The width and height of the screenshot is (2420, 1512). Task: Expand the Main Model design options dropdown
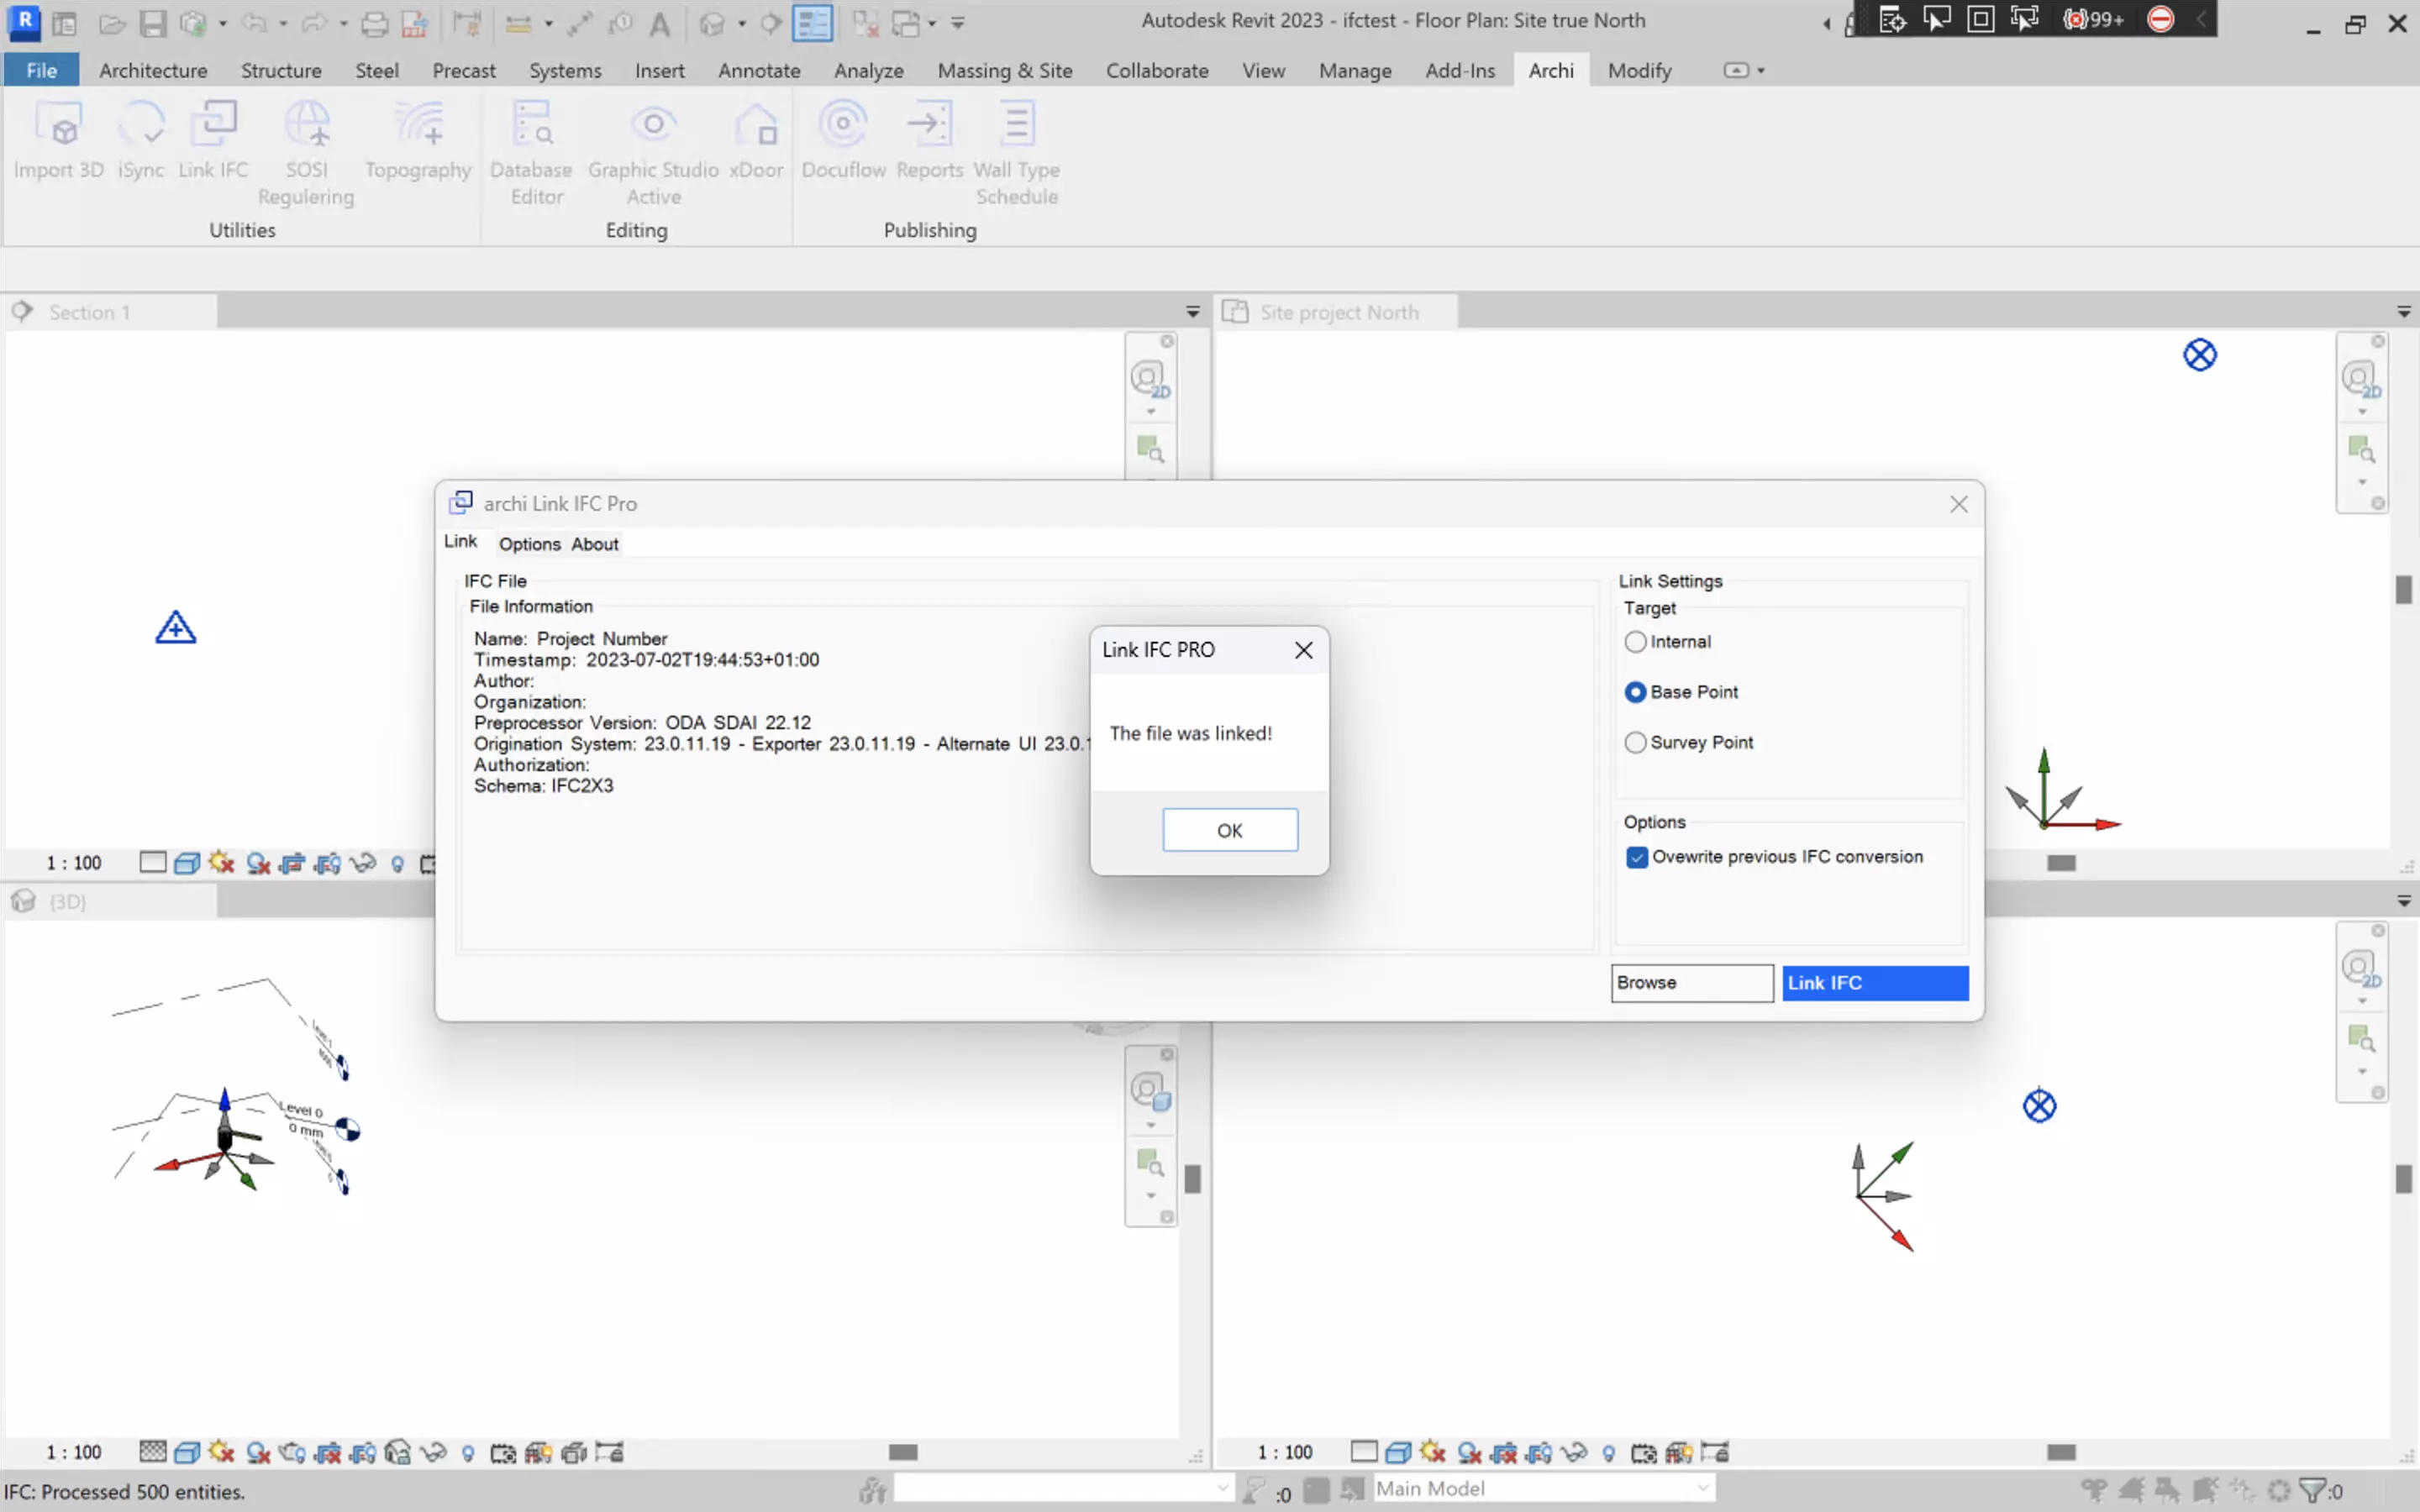click(x=1702, y=1489)
